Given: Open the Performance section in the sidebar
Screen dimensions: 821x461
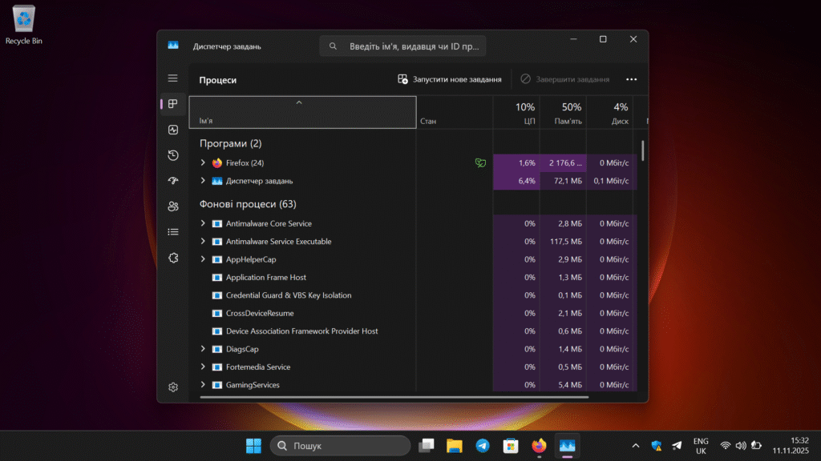Looking at the screenshot, I should 173,129.
